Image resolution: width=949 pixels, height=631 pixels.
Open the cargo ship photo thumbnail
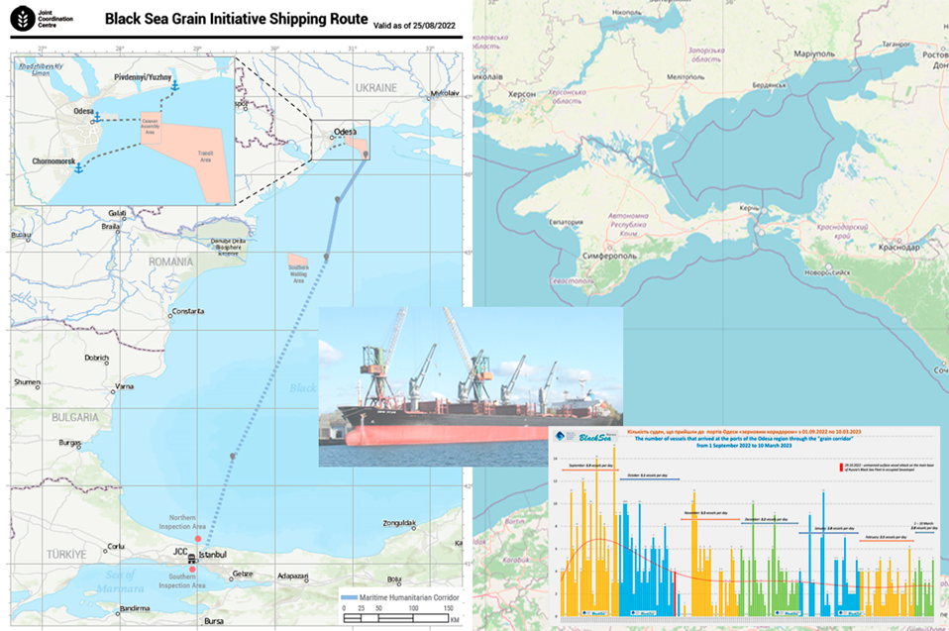point(470,386)
